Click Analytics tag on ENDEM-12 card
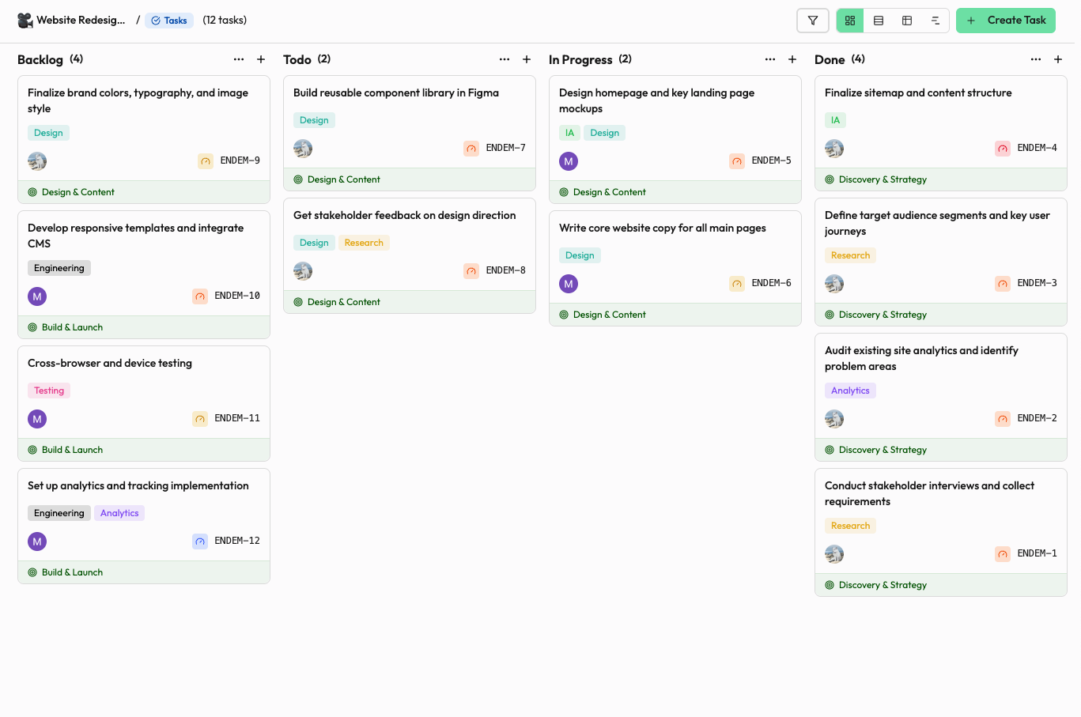The image size is (1081, 717). [119, 513]
